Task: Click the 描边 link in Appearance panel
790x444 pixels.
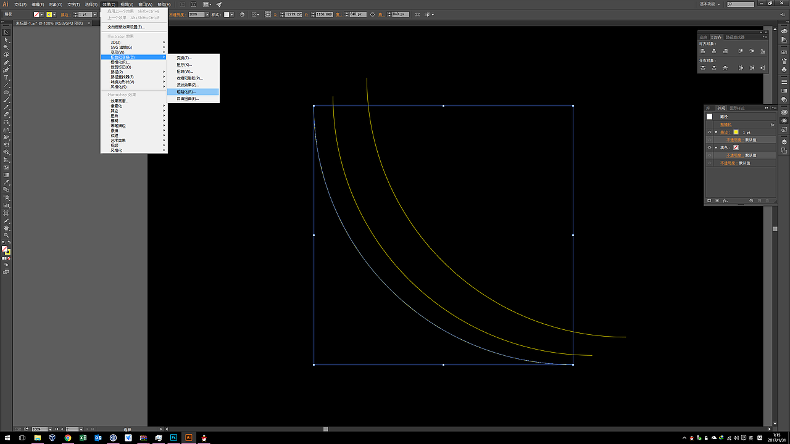Action: [725, 132]
